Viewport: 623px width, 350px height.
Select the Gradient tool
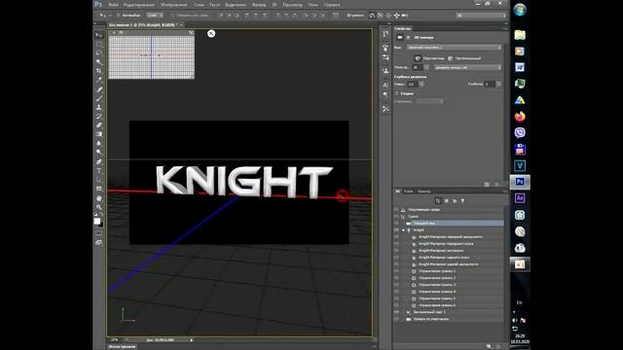[x=99, y=134]
